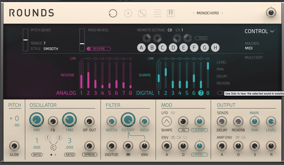Click the dice randomize icon
This screenshot has width=284, height=165.
(142, 13)
